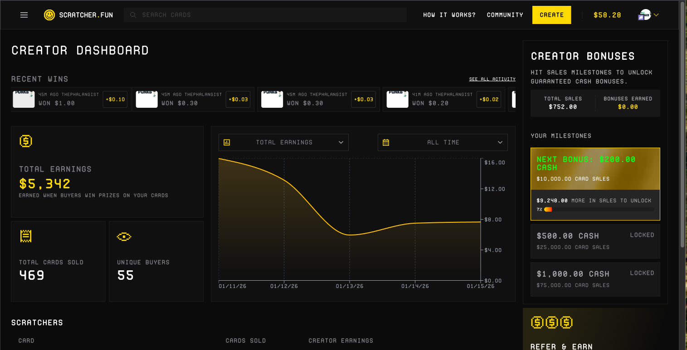Viewport: 687px width, 350px height.
Task: Follow the See All Activity link
Action: pyautogui.click(x=492, y=79)
